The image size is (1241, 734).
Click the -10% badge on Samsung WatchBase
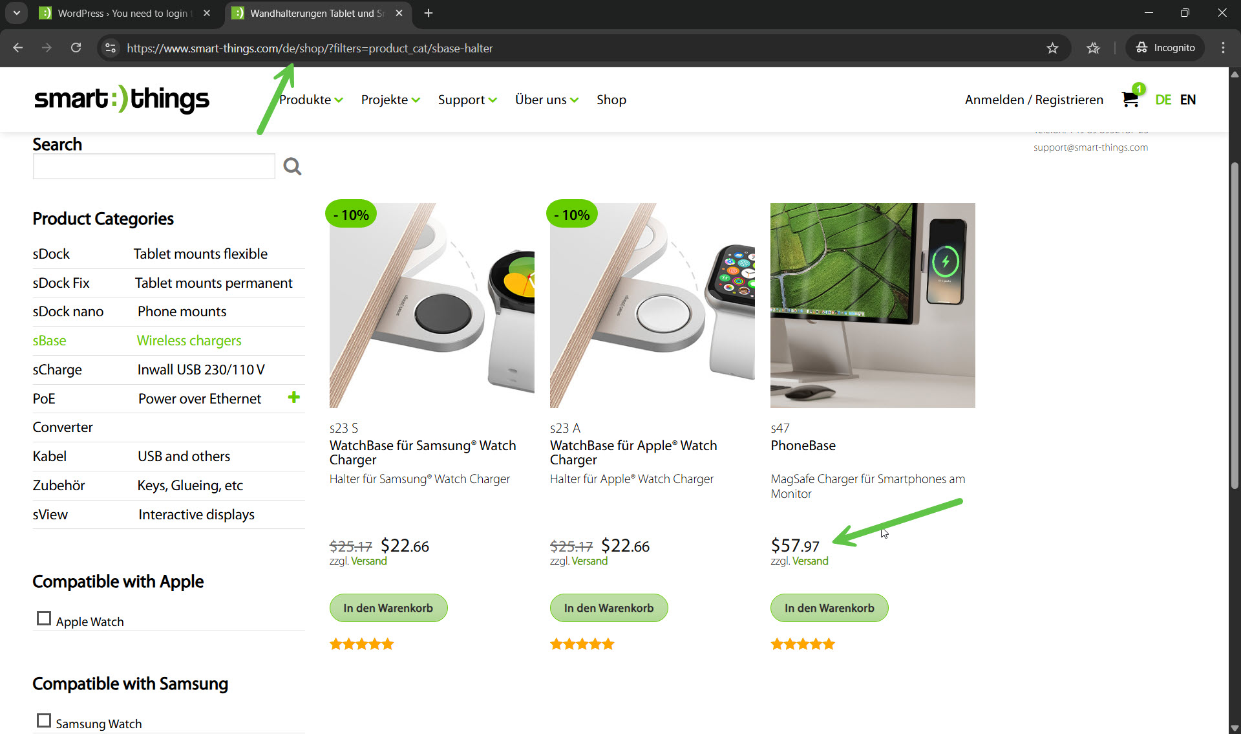[x=351, y=215]
